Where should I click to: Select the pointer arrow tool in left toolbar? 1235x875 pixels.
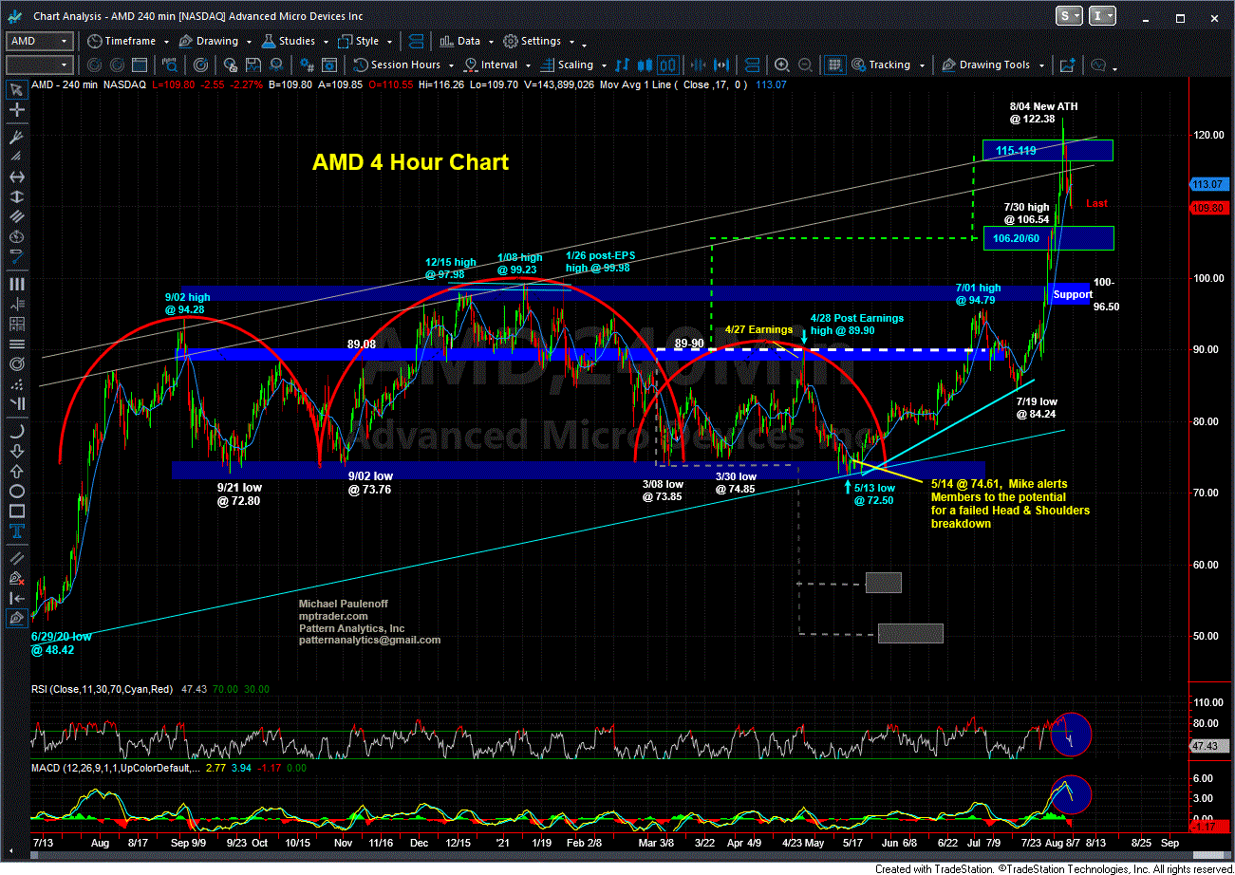point(16,90)
